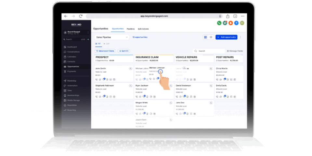Open the three-dot menu beside Add opportunity
312x156 pixels.
(x=240, y=37)
